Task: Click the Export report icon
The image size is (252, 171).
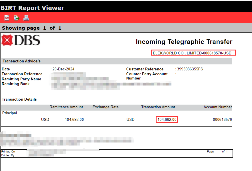Action: point(16,18)
